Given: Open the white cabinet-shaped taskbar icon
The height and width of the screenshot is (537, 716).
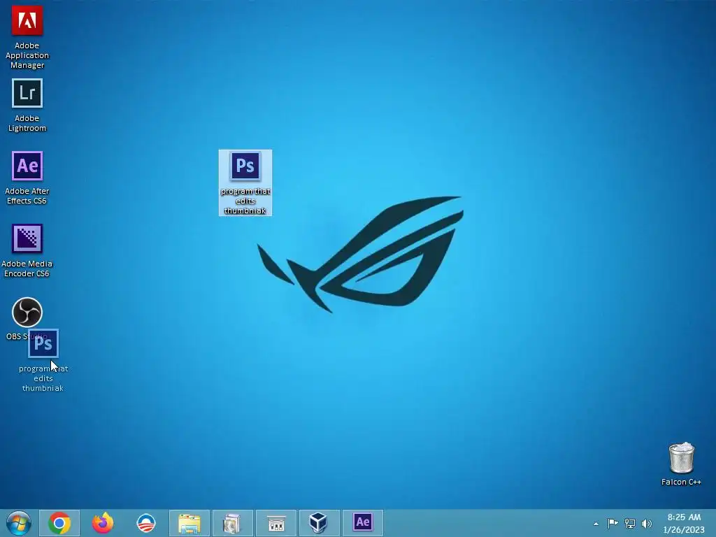Looking at the screenshot, I should pos(275,523).
